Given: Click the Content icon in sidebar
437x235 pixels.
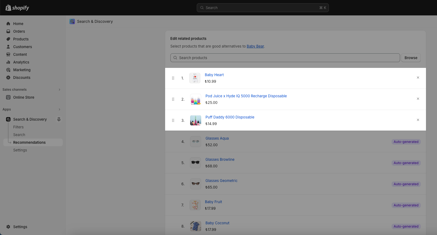Looking at the screenshot, I should pyautogui.click(x=8, y=54).
